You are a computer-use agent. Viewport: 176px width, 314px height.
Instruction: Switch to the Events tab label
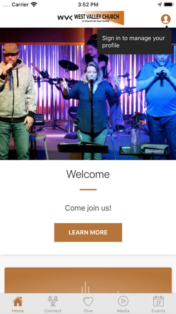[x=158, y=311]
